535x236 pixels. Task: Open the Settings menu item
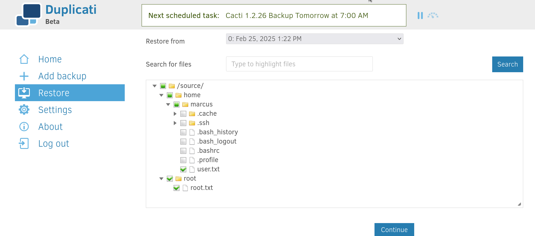[x=55, y=110]
